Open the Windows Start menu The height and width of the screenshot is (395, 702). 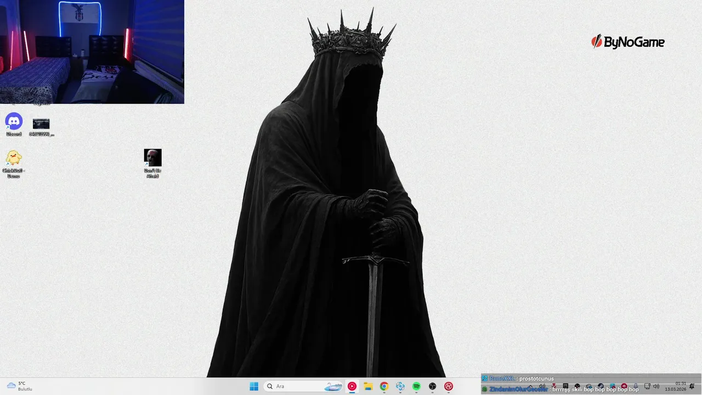pyautogui.click(x=254, y=386)
